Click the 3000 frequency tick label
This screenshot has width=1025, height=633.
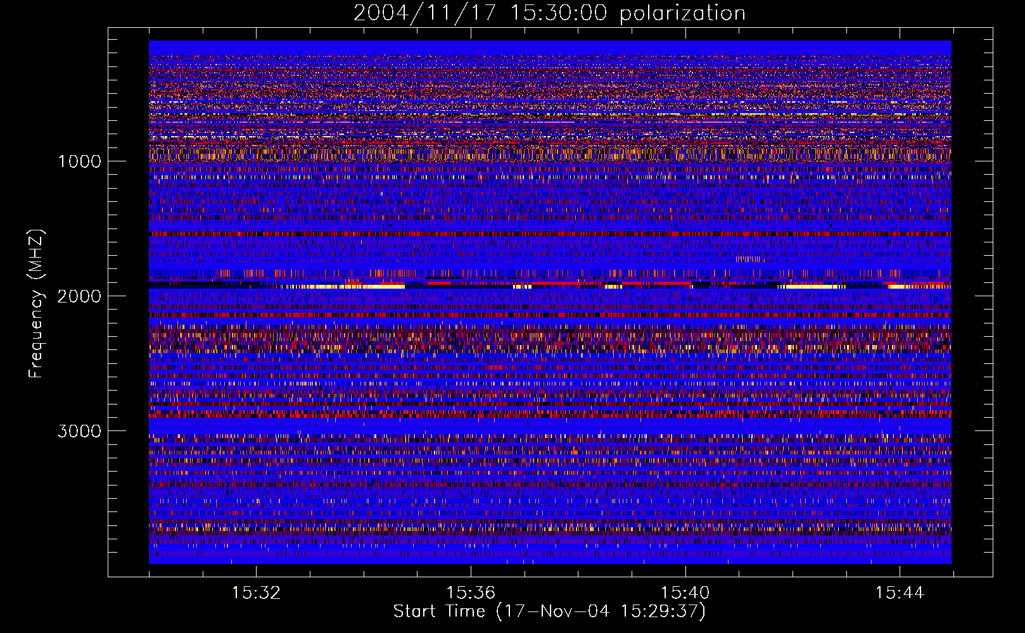tap(79, 431)
